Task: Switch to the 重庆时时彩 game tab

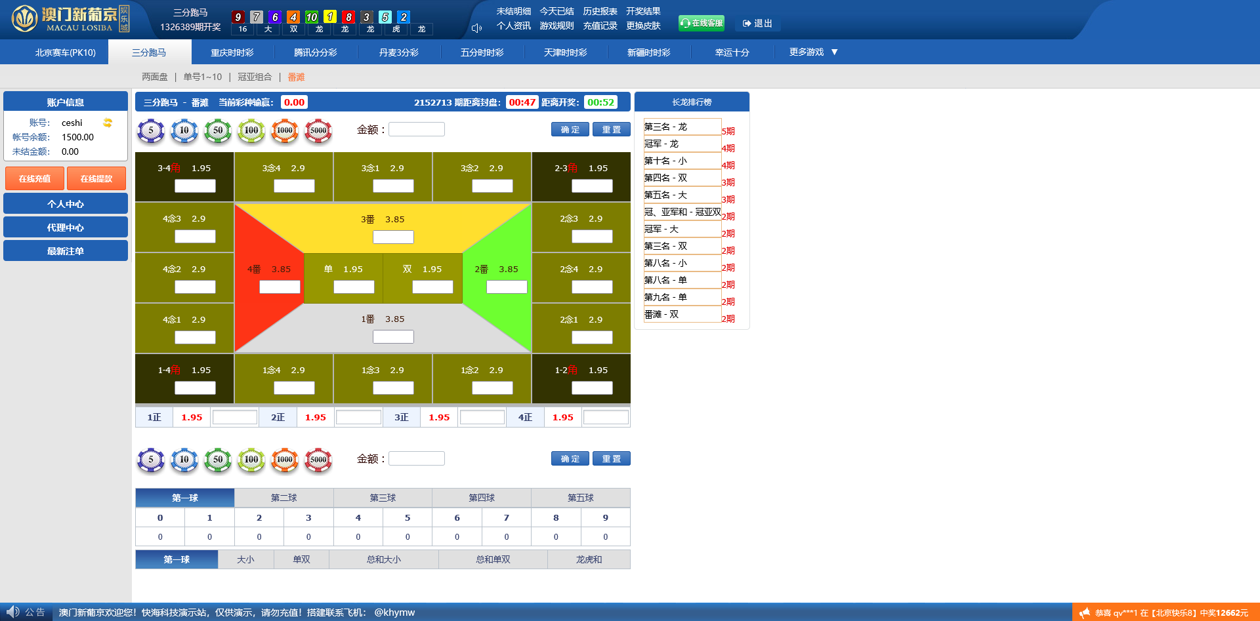Action: pos(232,52)
